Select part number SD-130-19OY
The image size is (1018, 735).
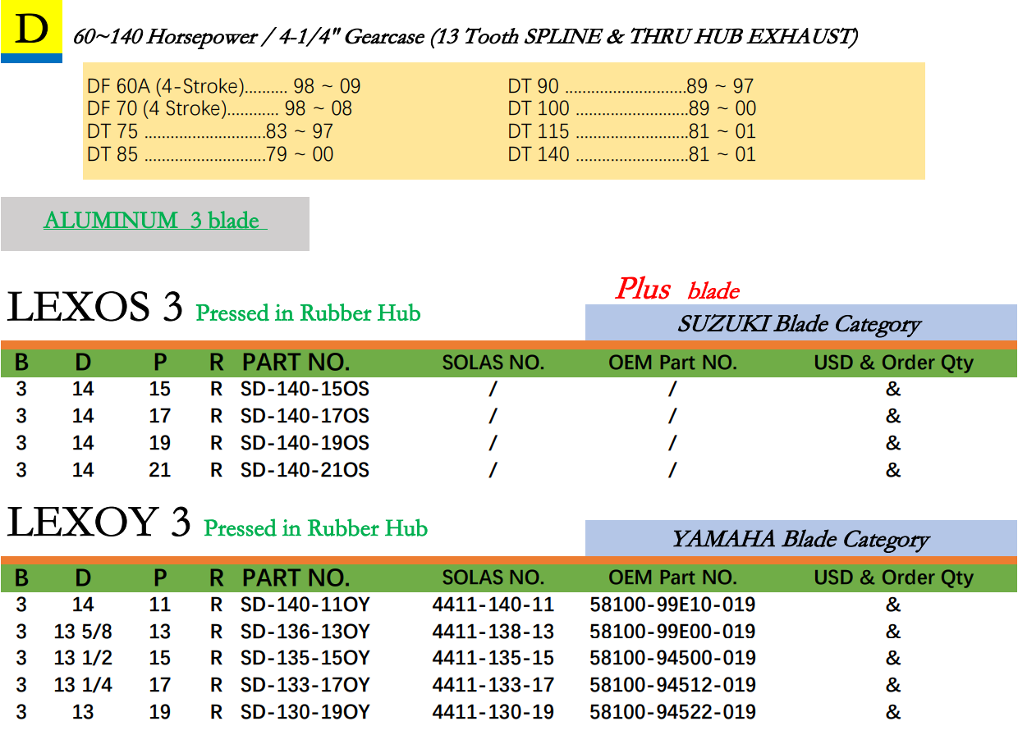[305, 711]
